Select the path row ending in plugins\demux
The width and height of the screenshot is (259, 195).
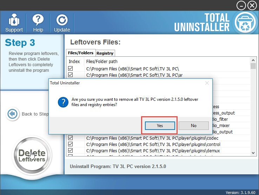click(153, 151)
